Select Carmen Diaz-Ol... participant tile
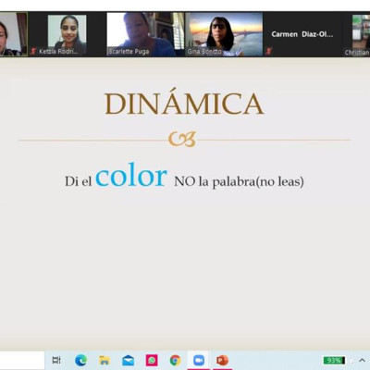This screenshot has width=370, height=370. pos(302,34)
